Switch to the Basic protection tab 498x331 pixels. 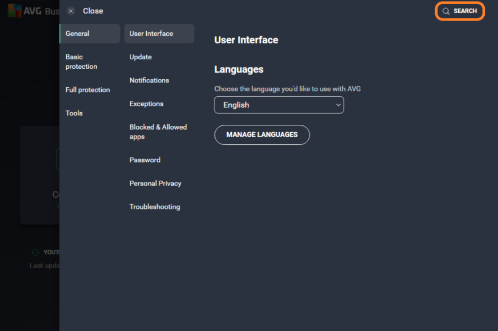click(81, 61)
